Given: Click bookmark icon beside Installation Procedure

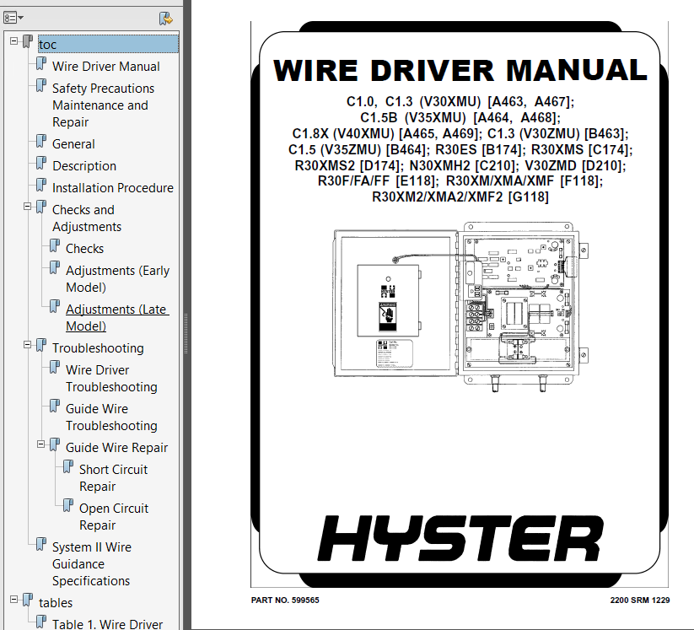Looking at the screenshot, I should (x=40, y=185).
